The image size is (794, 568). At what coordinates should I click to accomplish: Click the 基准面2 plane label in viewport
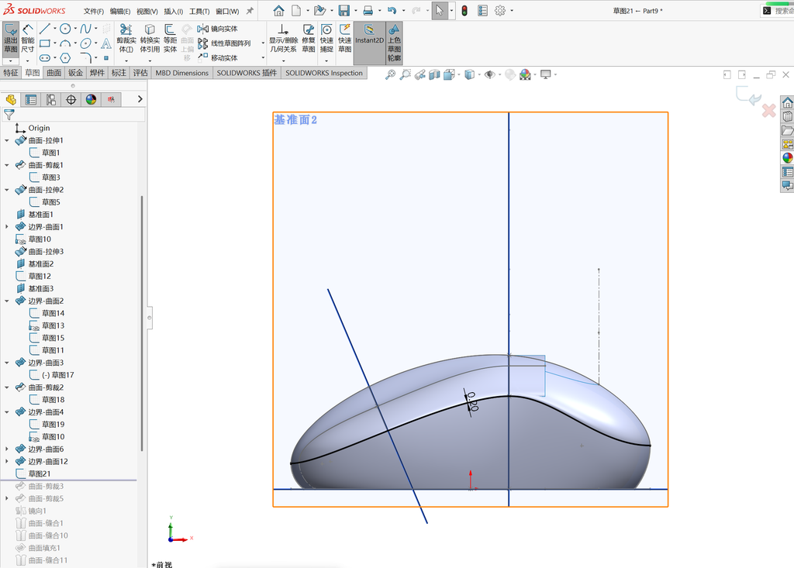click(x=295, y=120)
